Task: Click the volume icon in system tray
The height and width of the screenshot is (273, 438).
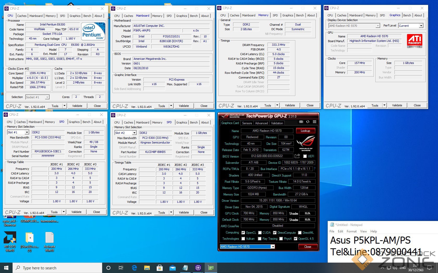Action: tap(395, 268)
